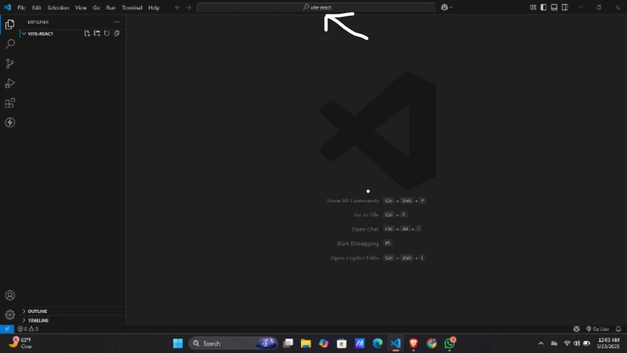Viewport: 627px width, 353px height.
Task: Open Copilot app from taskbar
Action: coord(324,343)
